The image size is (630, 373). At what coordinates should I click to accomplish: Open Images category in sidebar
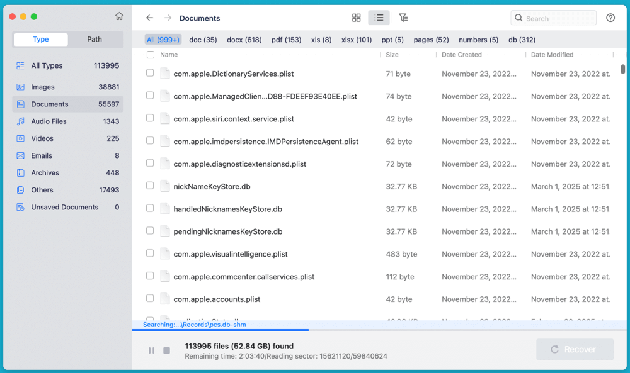point(43,87)
